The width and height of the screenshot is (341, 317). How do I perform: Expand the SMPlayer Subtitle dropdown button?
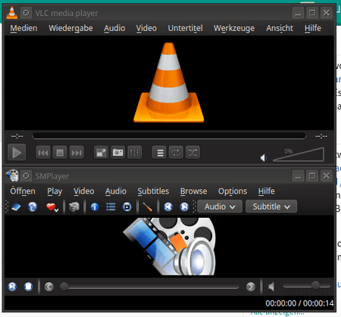tap(271, 207)
